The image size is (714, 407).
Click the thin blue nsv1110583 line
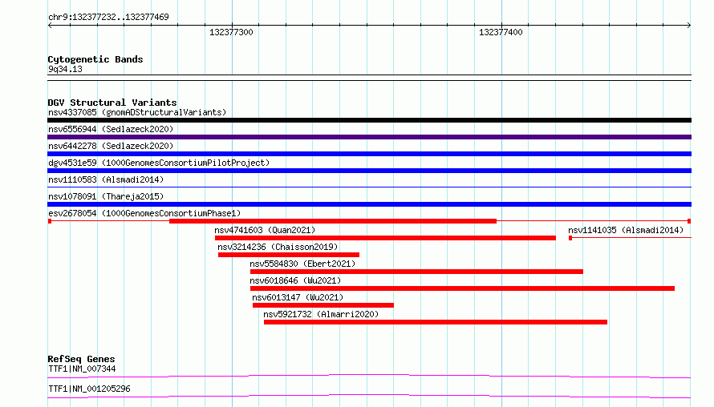click(369, 187)
